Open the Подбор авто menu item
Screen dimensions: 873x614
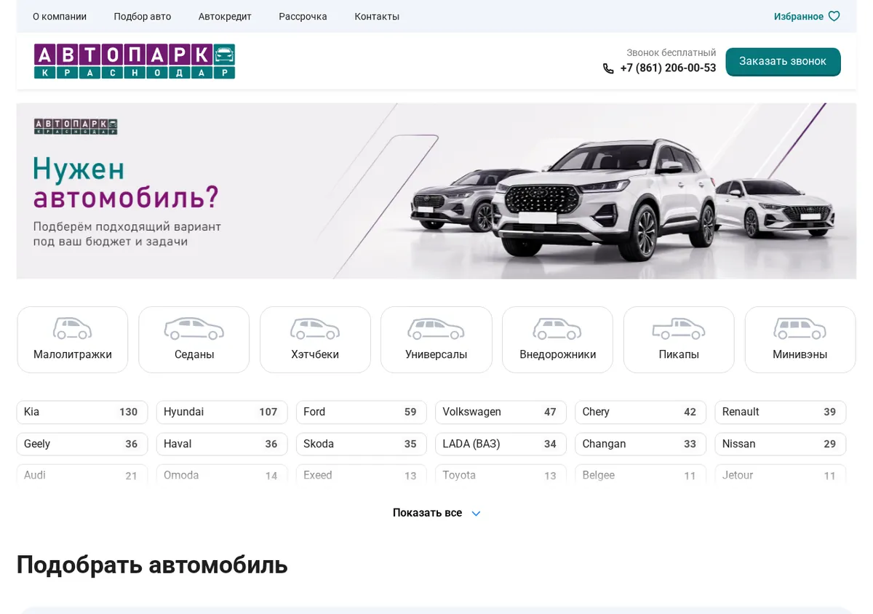pyautogui.click(x=143, y=16)
